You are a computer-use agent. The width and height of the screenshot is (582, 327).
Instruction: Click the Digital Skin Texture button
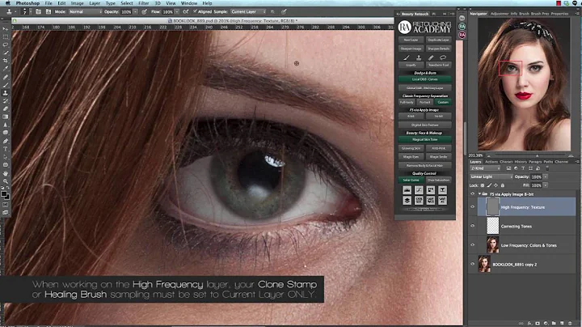[425, 125]
